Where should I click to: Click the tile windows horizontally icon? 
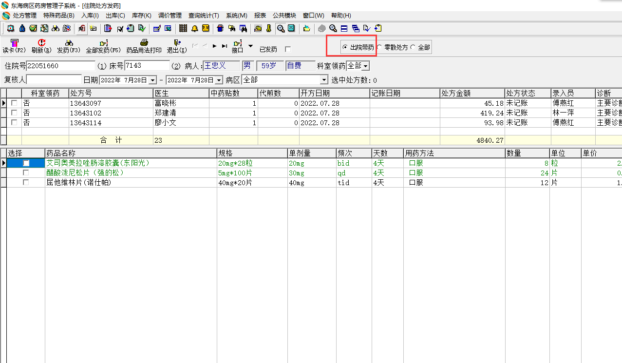(x=344, y=28)
